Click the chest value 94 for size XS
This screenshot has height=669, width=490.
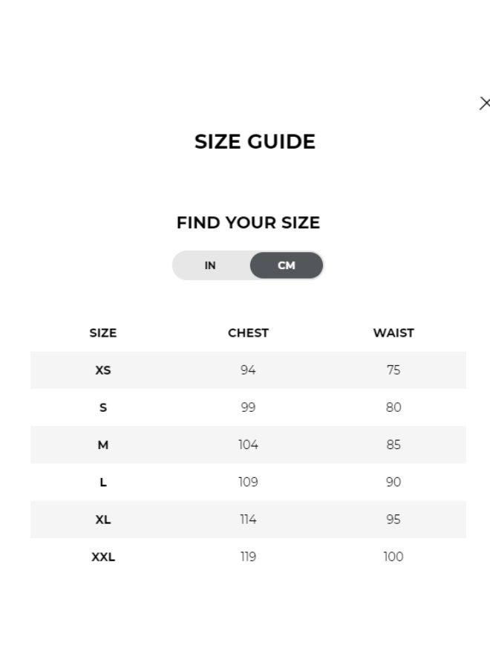click(x=248, y=369)
